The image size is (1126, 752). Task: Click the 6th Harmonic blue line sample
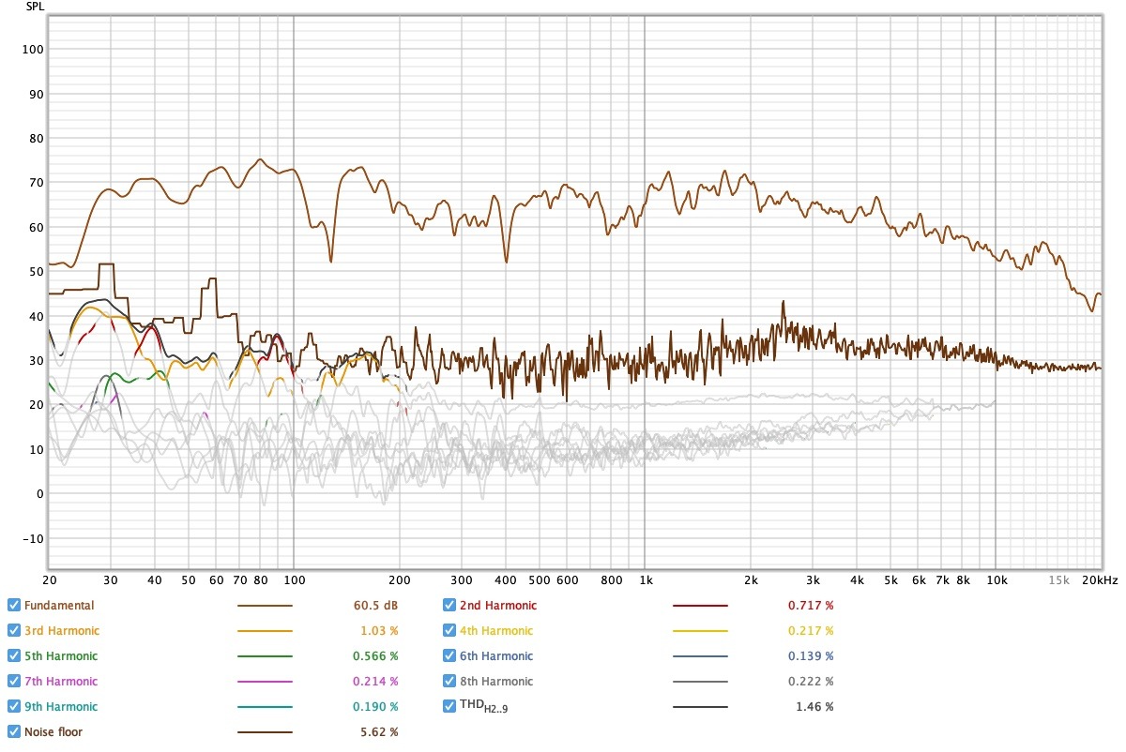point(700,656)
